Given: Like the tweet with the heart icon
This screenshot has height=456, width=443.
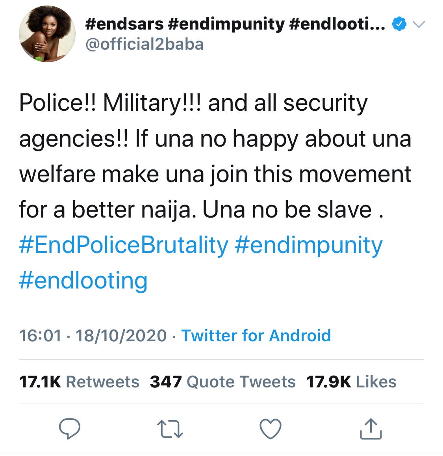Looking at the screenshot, I should pos(271,429).
